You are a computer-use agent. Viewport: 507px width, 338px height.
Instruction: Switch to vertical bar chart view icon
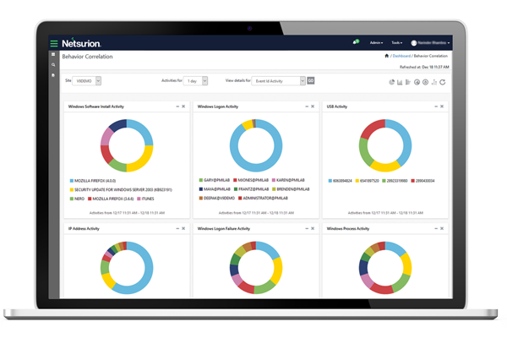pos(400,82)
